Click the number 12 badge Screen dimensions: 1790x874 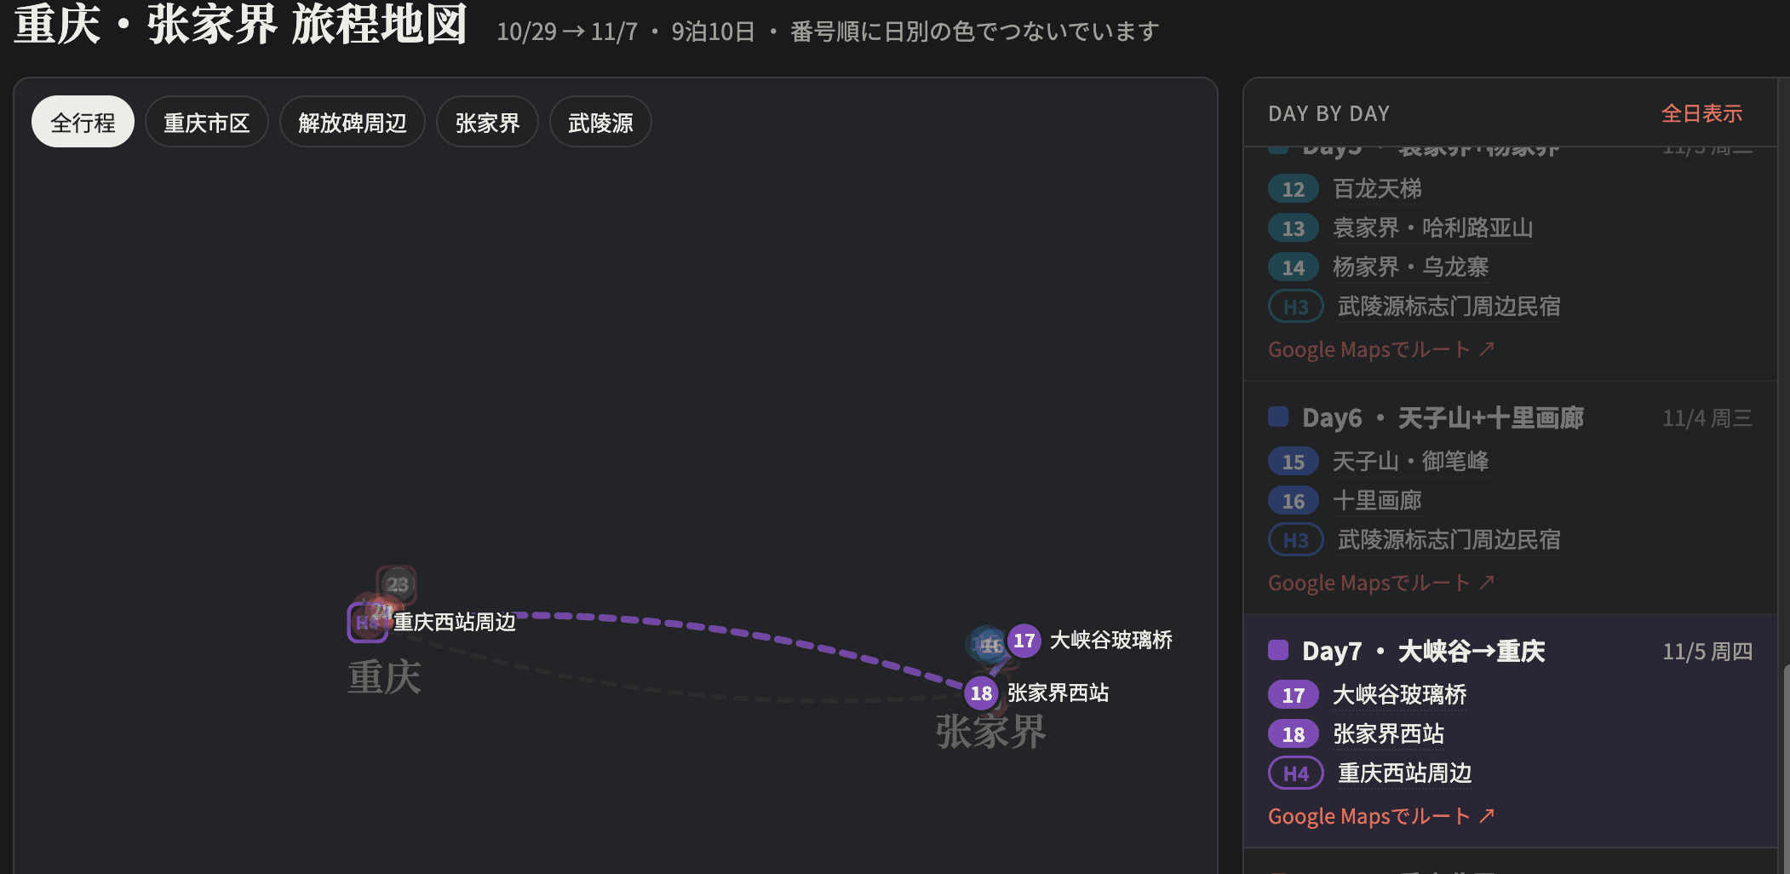1293,189
